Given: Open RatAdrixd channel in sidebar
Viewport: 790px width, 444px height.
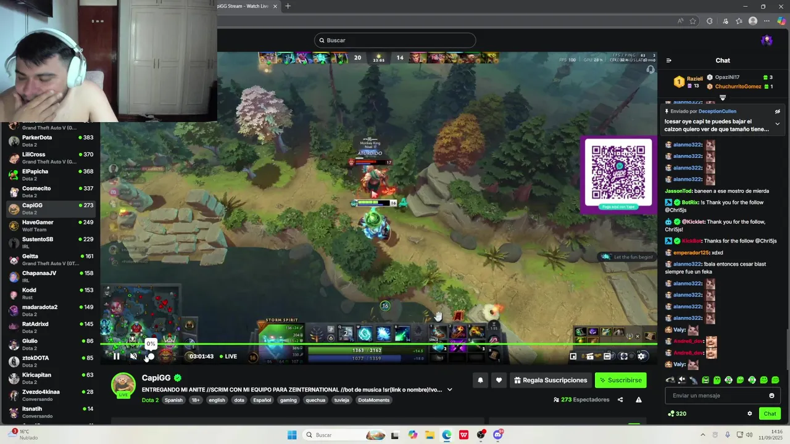Looking at the screenshot, I should [x=50, y=327].
